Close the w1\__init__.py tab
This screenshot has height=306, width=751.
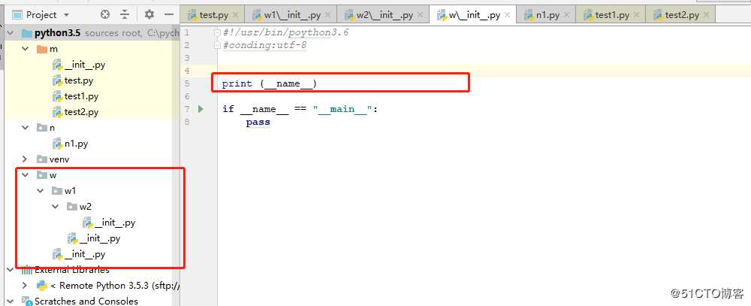[x=327, y=15]
